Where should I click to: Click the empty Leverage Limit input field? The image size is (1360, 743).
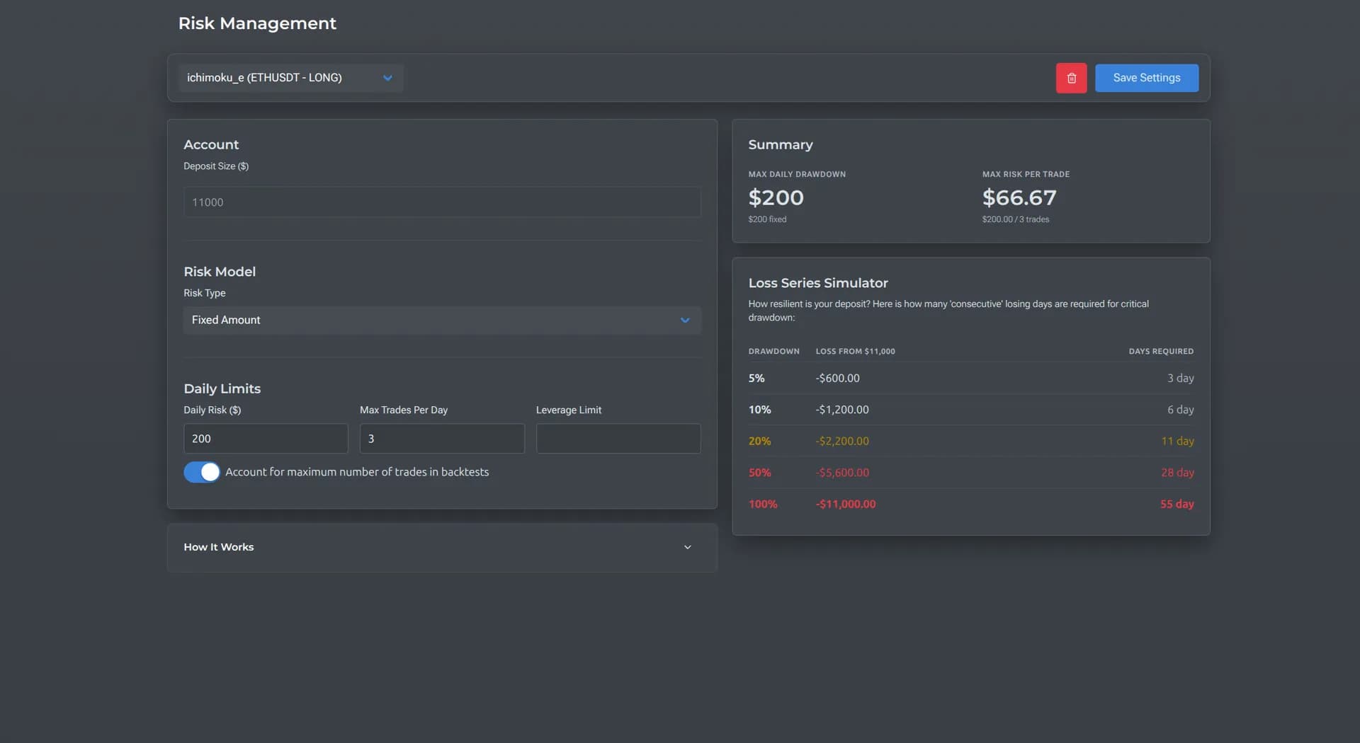click(618, 439)
